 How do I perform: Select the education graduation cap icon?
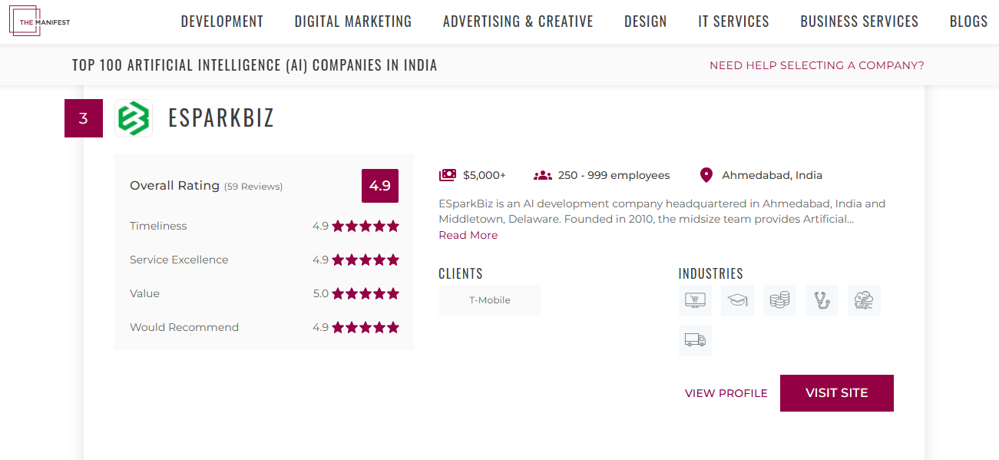(737, 300)
